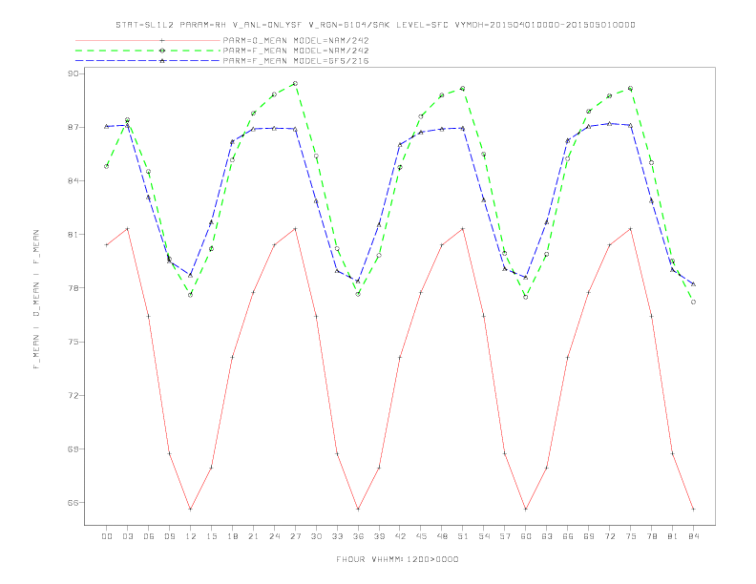Click x-axis forecast hour label 03
This screenshot has height=584, width=756.
pyautogui.click(x=127, y=536)
